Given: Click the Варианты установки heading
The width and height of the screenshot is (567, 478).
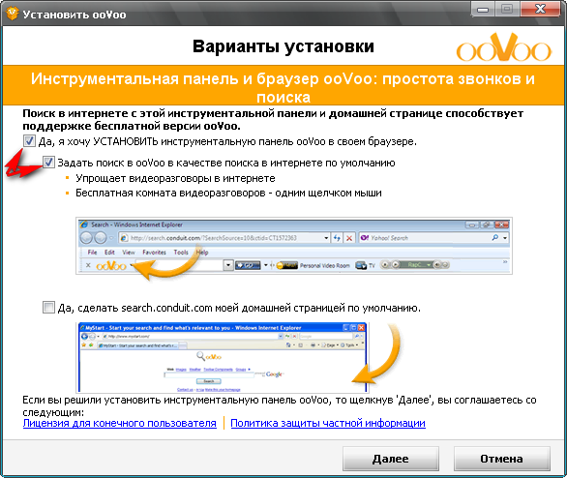Looking at the screenshot, I should (283, 46).
